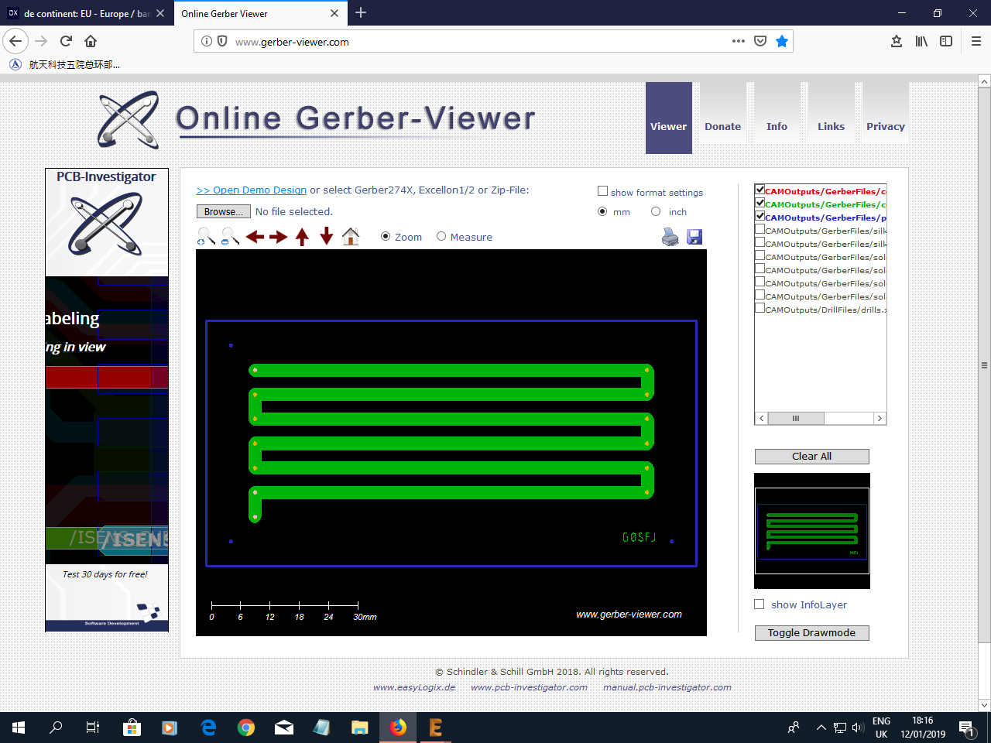
Task: Toggle Firefox sidebar icon
Action: pos(946,41)
